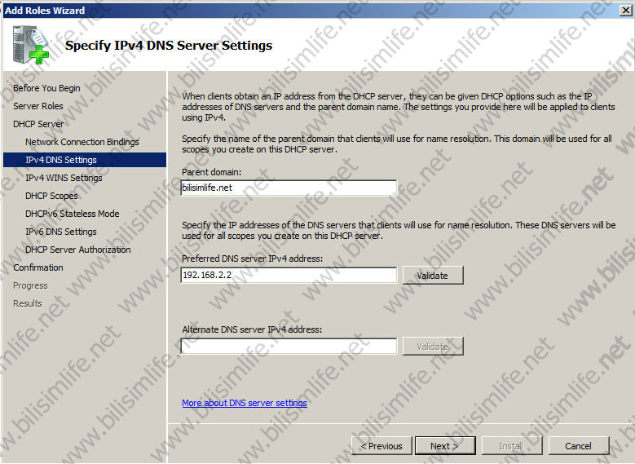Select DHCP Server Authorization step
This screenshot has height=464, width=635.
tap(78, 250)
